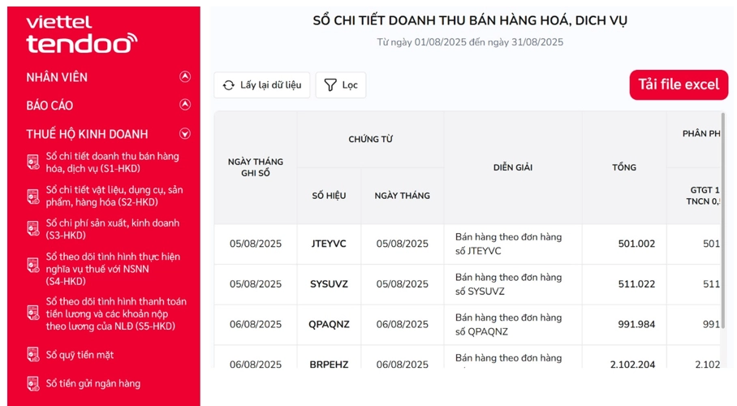Click the ledger icon beside S2-HKD
Image resolution: width=737 pixels, height=406 pixels.
(33, 196)
